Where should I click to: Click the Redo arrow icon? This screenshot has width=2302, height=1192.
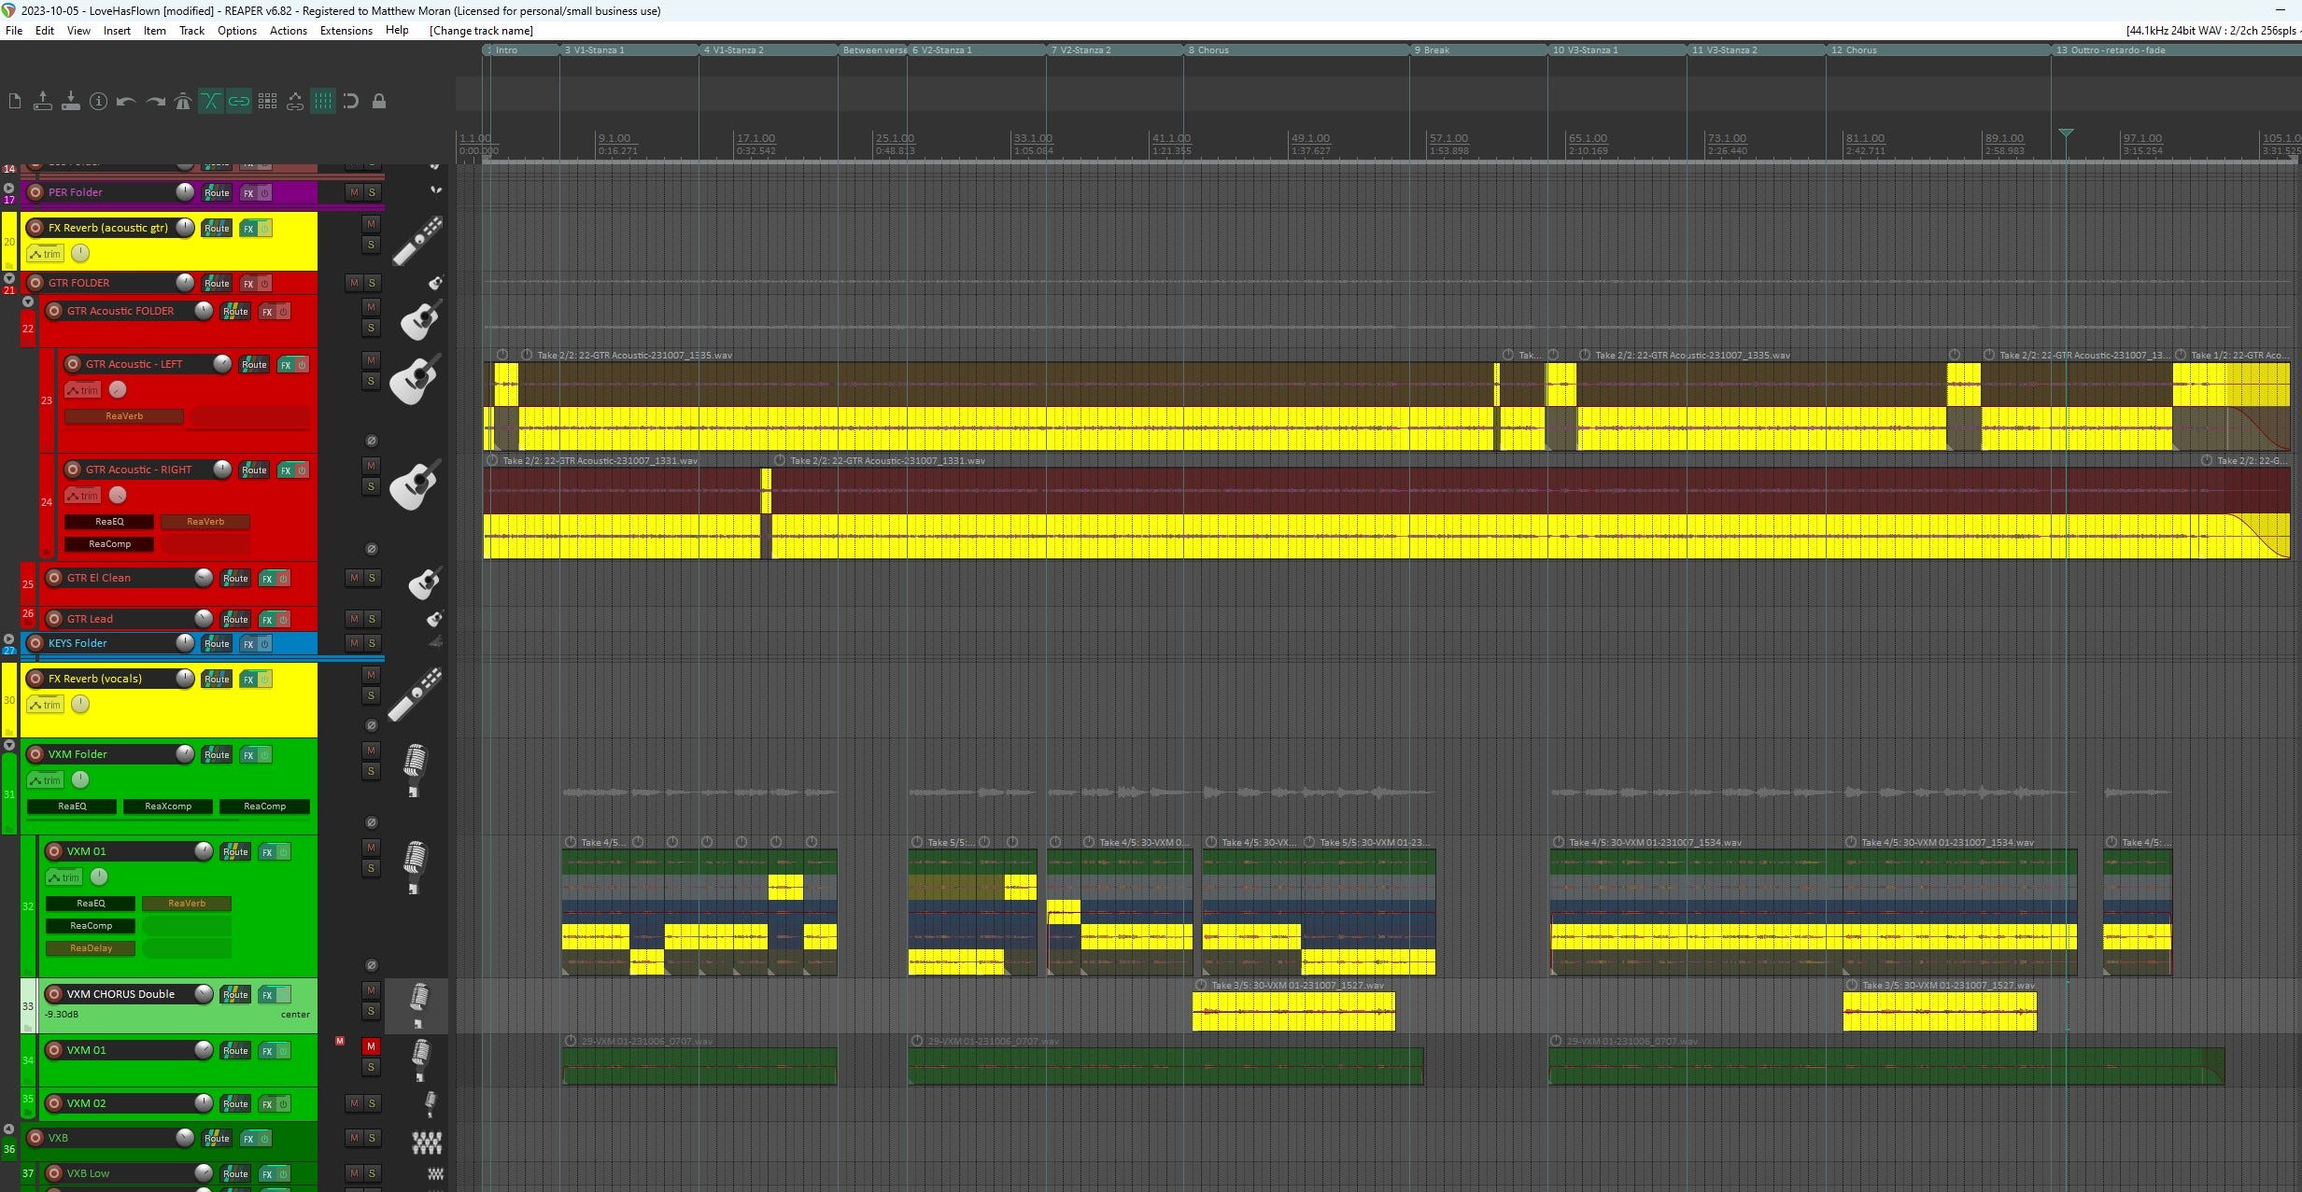click(x=155, y=101)
